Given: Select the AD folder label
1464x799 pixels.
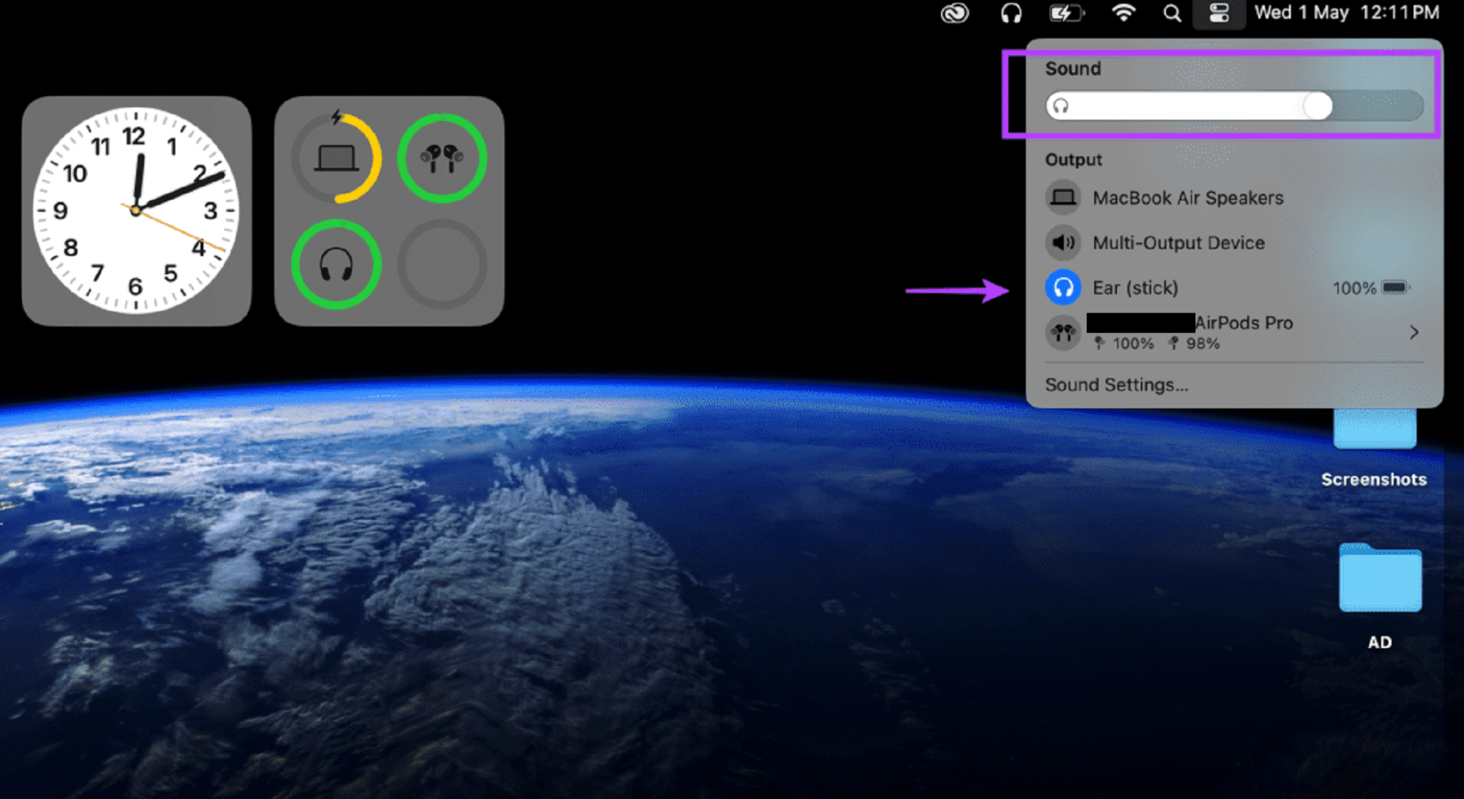Looking at the screenshot, I should pyautogui.click(x=1379, y=643).
